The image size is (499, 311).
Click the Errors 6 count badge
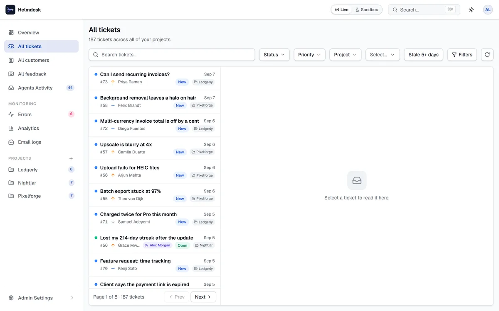(71, 114)
